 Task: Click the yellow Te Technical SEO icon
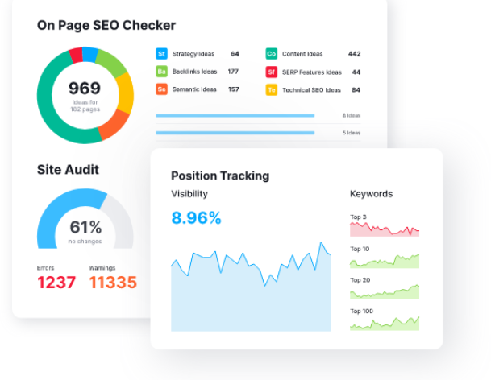pyautogui.click(x=272, y=89)
